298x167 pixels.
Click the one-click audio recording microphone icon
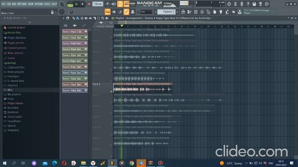pyautogui.click(x=242, y=4)
